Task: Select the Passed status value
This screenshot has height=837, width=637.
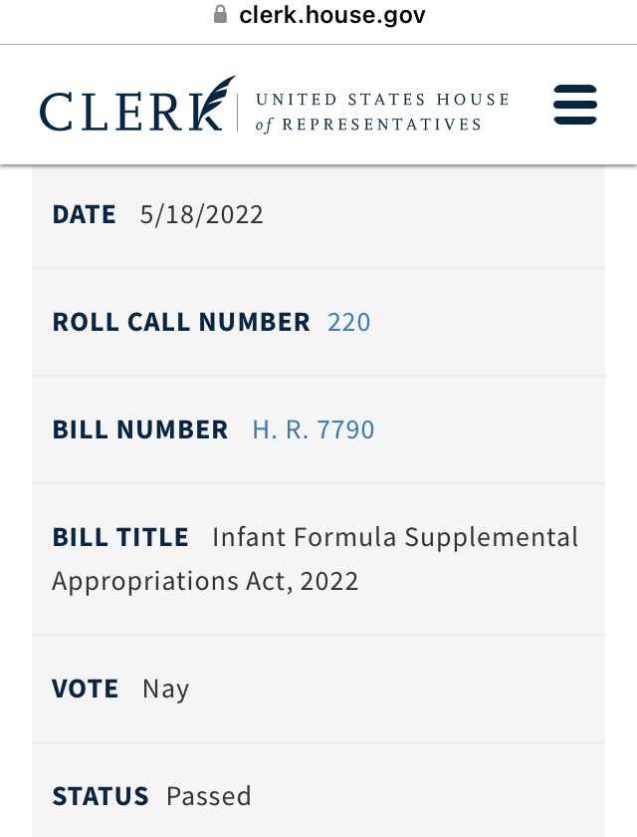Action: click(x=208, y=796)
